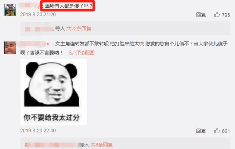Click the image icon before 评论配图
This screenshot has width=235, height=149.
tap(71, 53)
